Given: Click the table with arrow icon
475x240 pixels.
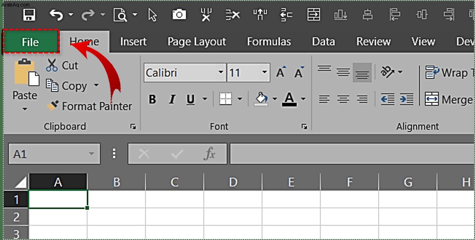Looking at the screenshot, I should (314, 14).
